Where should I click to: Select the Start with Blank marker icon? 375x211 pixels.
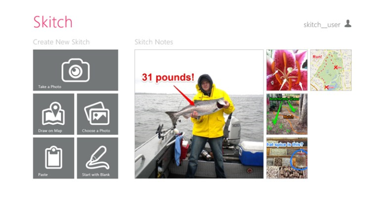(97, 157)
